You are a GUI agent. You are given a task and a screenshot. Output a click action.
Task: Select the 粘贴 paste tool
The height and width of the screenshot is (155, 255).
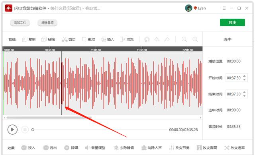click(x=48, y=39)
